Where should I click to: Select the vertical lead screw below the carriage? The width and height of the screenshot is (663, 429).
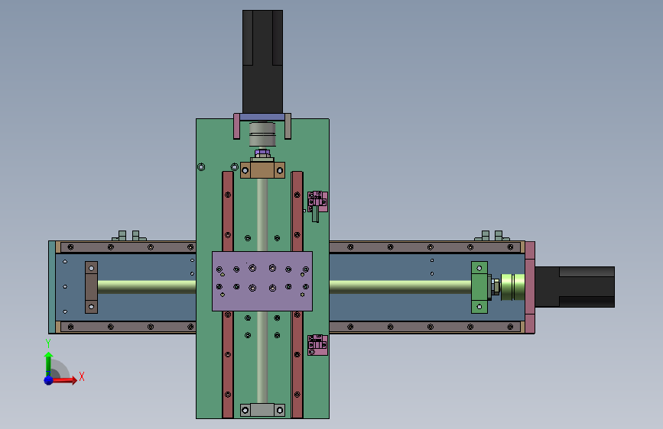[x=262, y=357]
